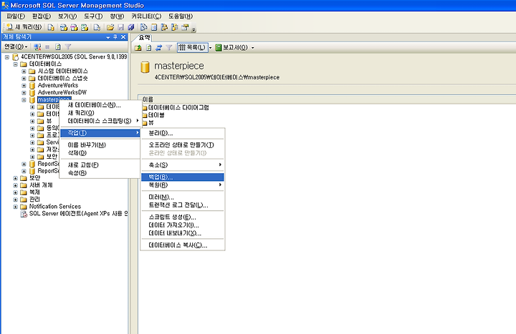Open the main toolbar options overflow arrow
The image size is (516, 334).
(x=193, y=30)
